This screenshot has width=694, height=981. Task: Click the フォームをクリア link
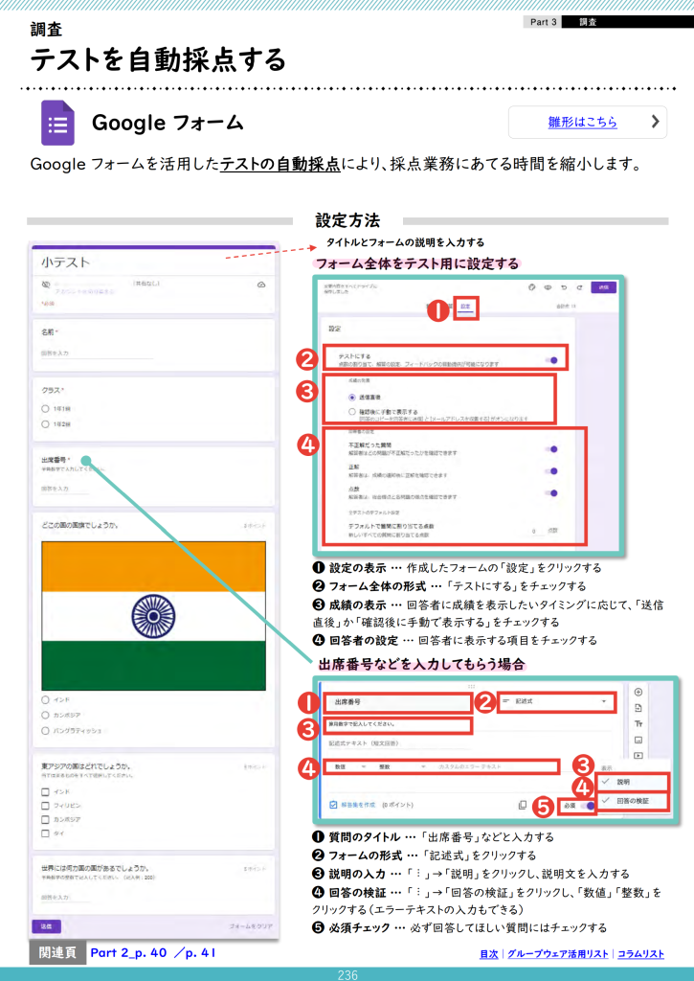tap(251, 926)
